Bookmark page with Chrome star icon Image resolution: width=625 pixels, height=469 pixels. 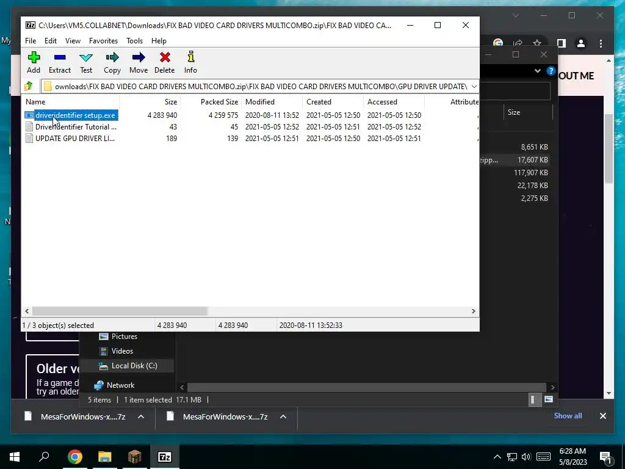537,43
